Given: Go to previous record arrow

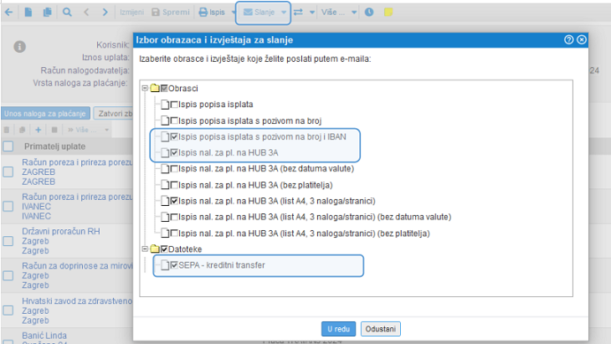Looking at the screenshot, I should (86, 13).
